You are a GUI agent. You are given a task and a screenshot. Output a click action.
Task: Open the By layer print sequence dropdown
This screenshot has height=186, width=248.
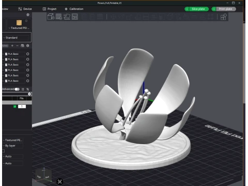(x=13, y=146)
